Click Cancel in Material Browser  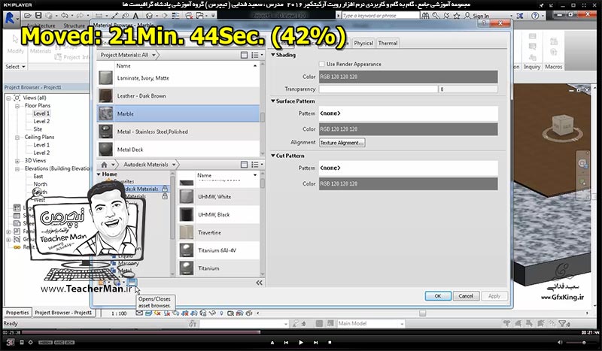(466, 296)
